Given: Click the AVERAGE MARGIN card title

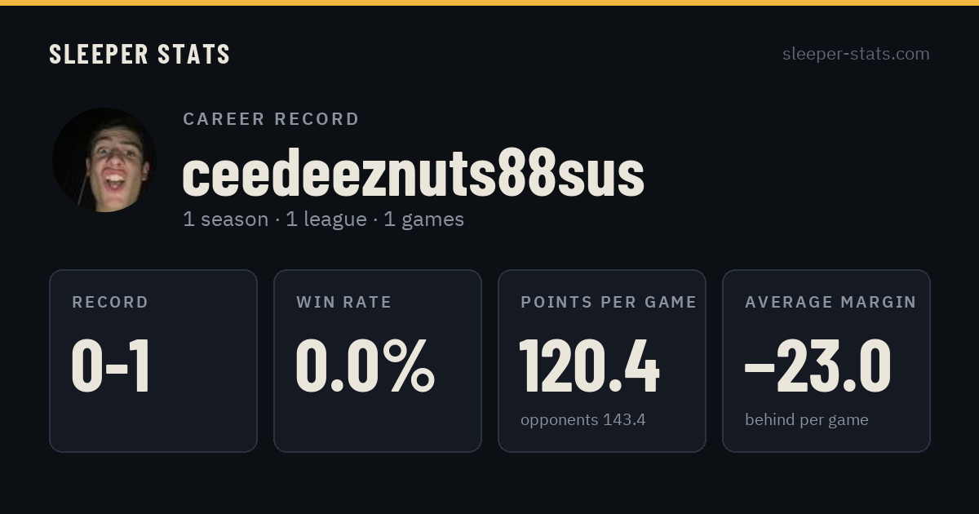Looking at the screenshot, I should (831, 302).
